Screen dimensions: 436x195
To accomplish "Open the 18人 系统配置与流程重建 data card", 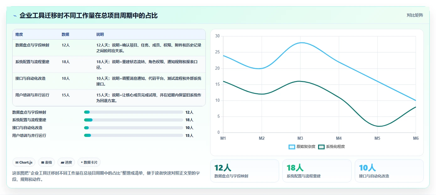I will click(x=317, y=171).
